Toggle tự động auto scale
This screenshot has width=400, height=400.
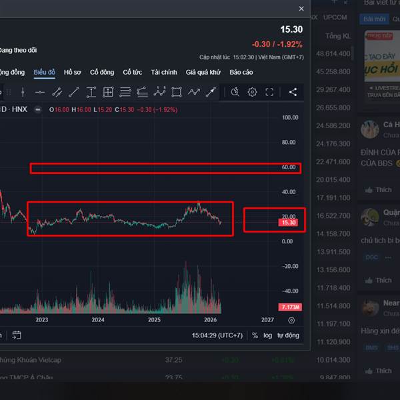coord(288,335)
